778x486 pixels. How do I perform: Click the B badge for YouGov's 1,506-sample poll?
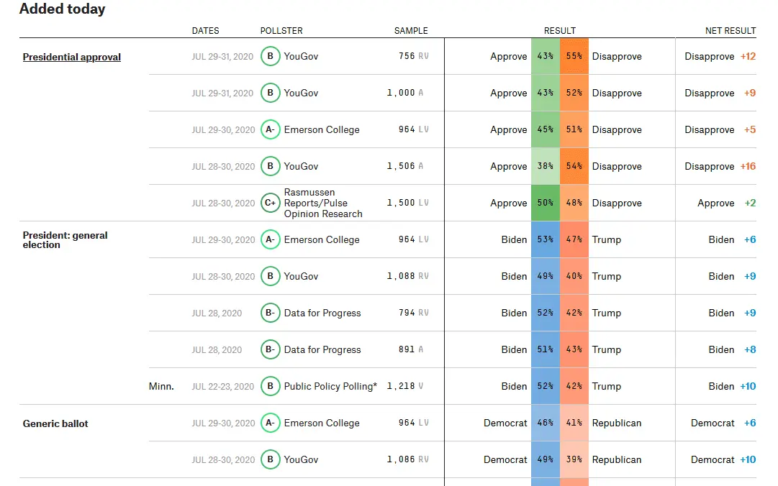pyautogui.click(x=270, y=167)
